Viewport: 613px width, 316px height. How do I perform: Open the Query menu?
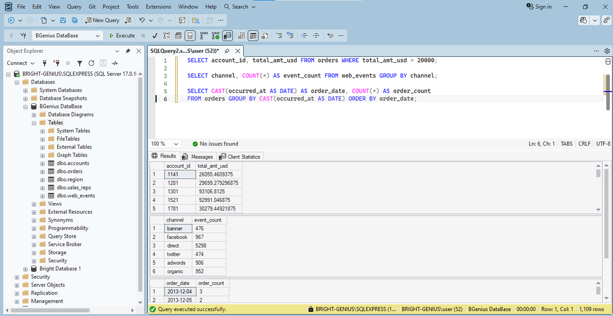click(x=74, y=7)
